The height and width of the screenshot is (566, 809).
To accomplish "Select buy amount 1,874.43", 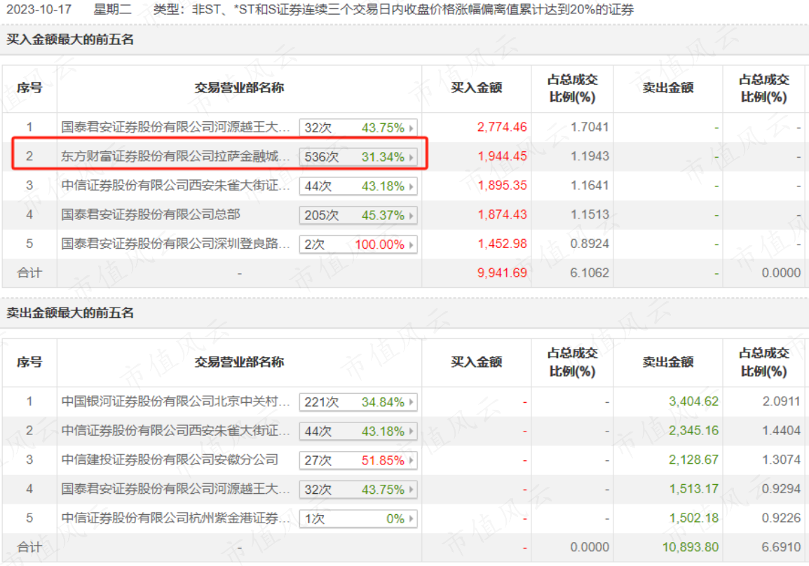I will tap(502, 214).
